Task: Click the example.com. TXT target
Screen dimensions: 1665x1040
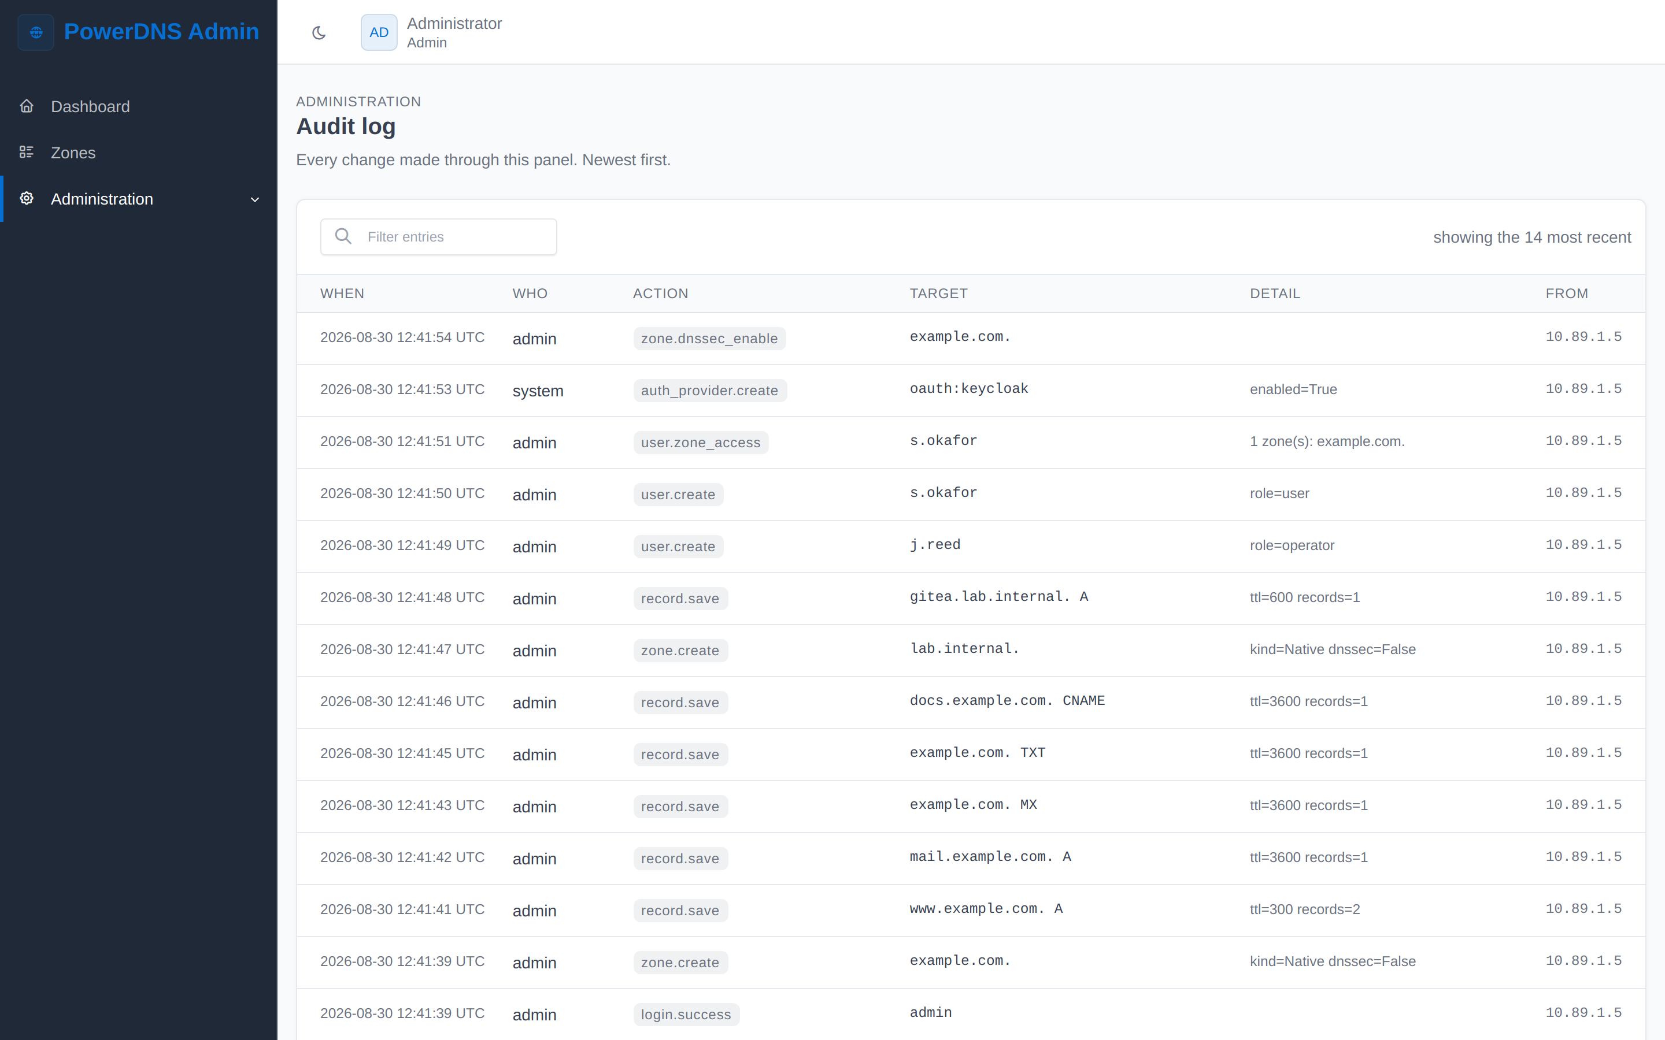Action: (978, 752)
